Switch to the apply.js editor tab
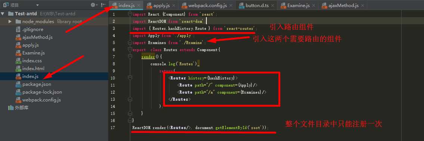 pyautogui.click(x=161, y=5)
